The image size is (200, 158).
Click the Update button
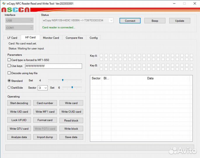[180, 21]
